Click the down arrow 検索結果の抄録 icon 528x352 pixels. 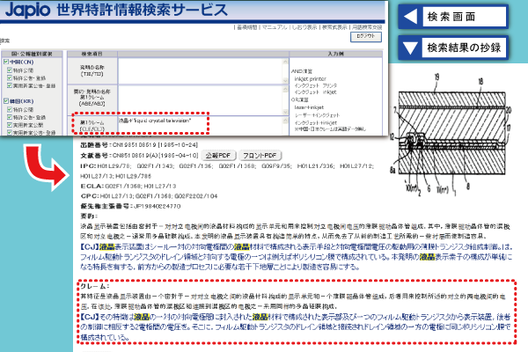point(411,47)
